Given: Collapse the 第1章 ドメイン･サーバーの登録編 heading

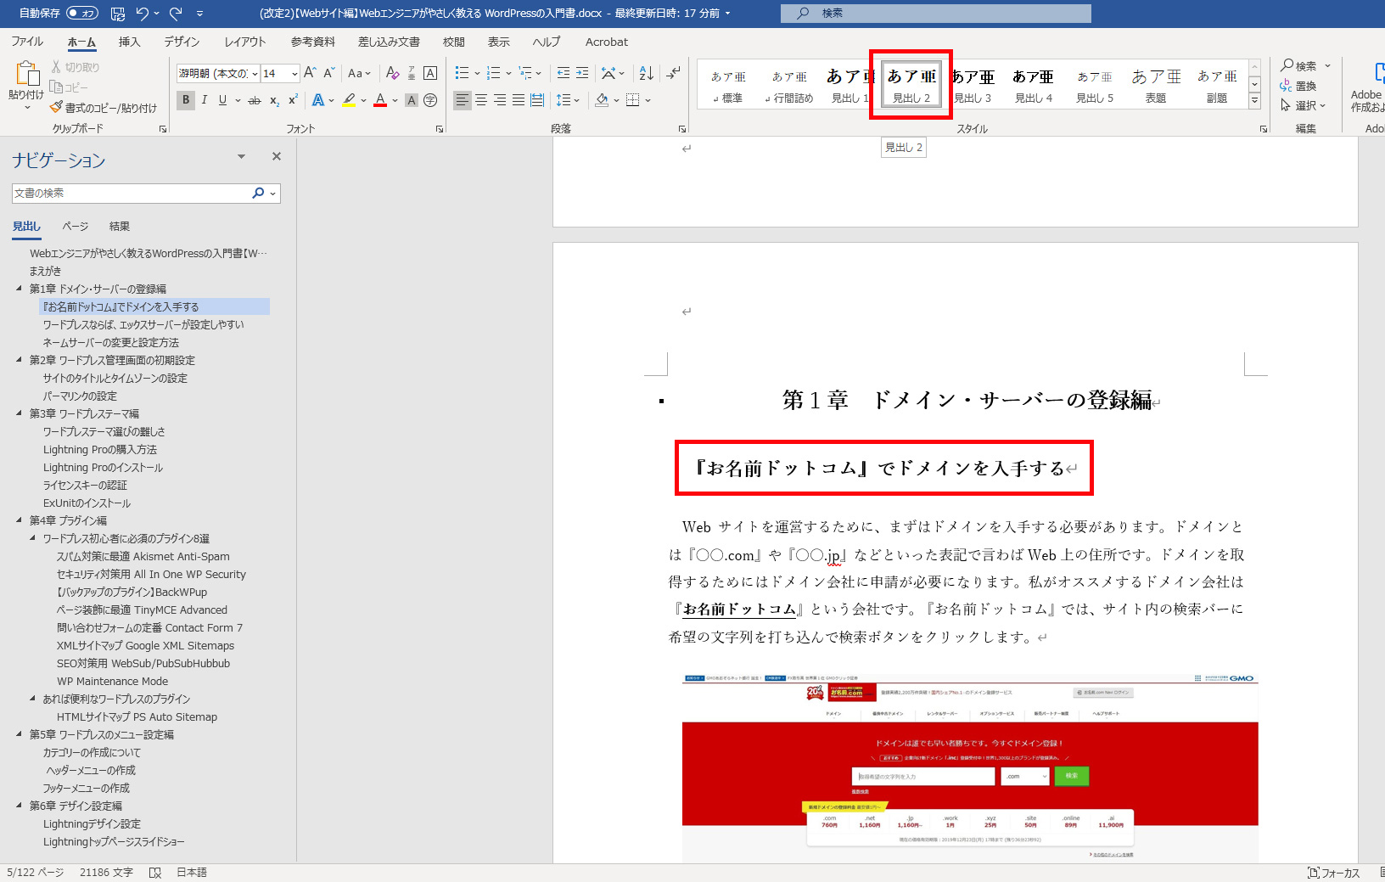Looking at the screenshot, I should pos(20,289).
